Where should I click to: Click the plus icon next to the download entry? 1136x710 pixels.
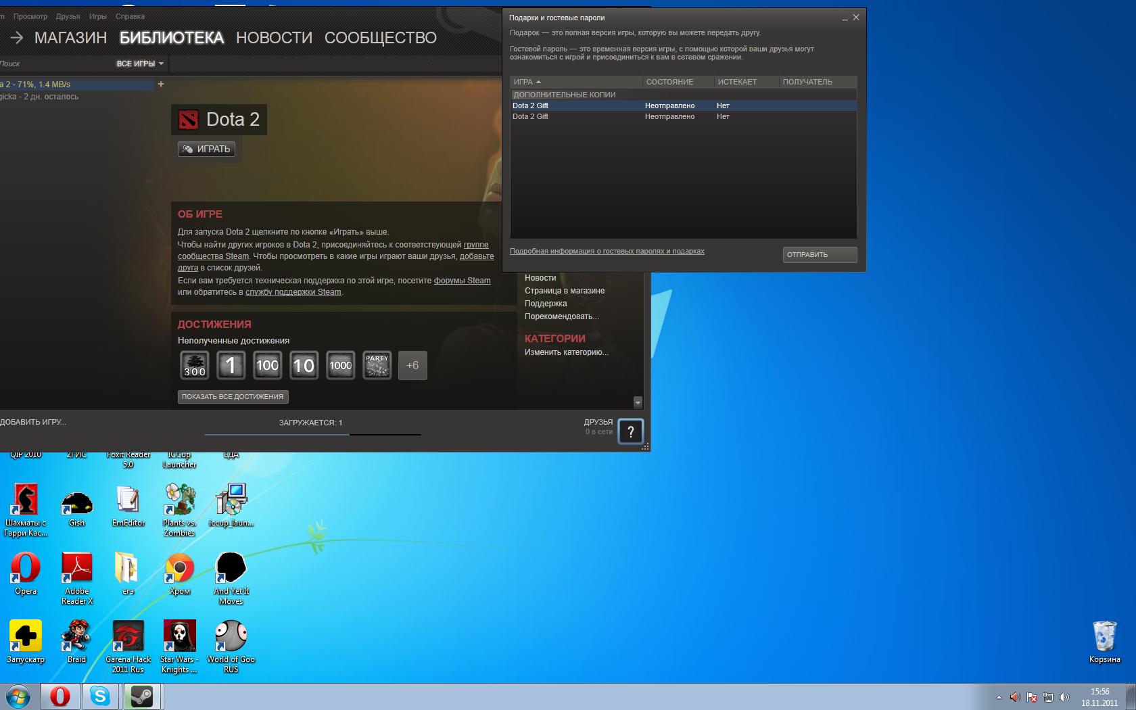[x=161, y=85]
